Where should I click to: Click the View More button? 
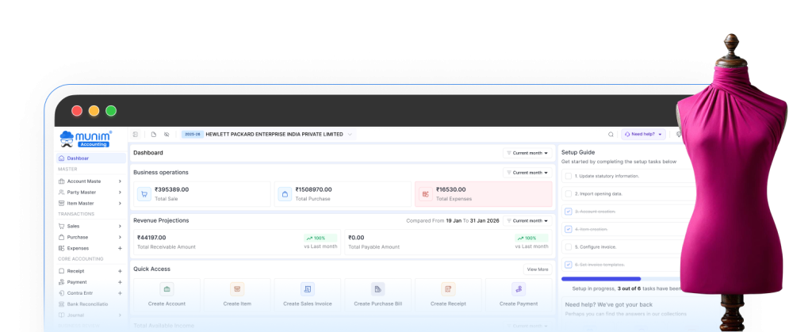coord(537,269)
